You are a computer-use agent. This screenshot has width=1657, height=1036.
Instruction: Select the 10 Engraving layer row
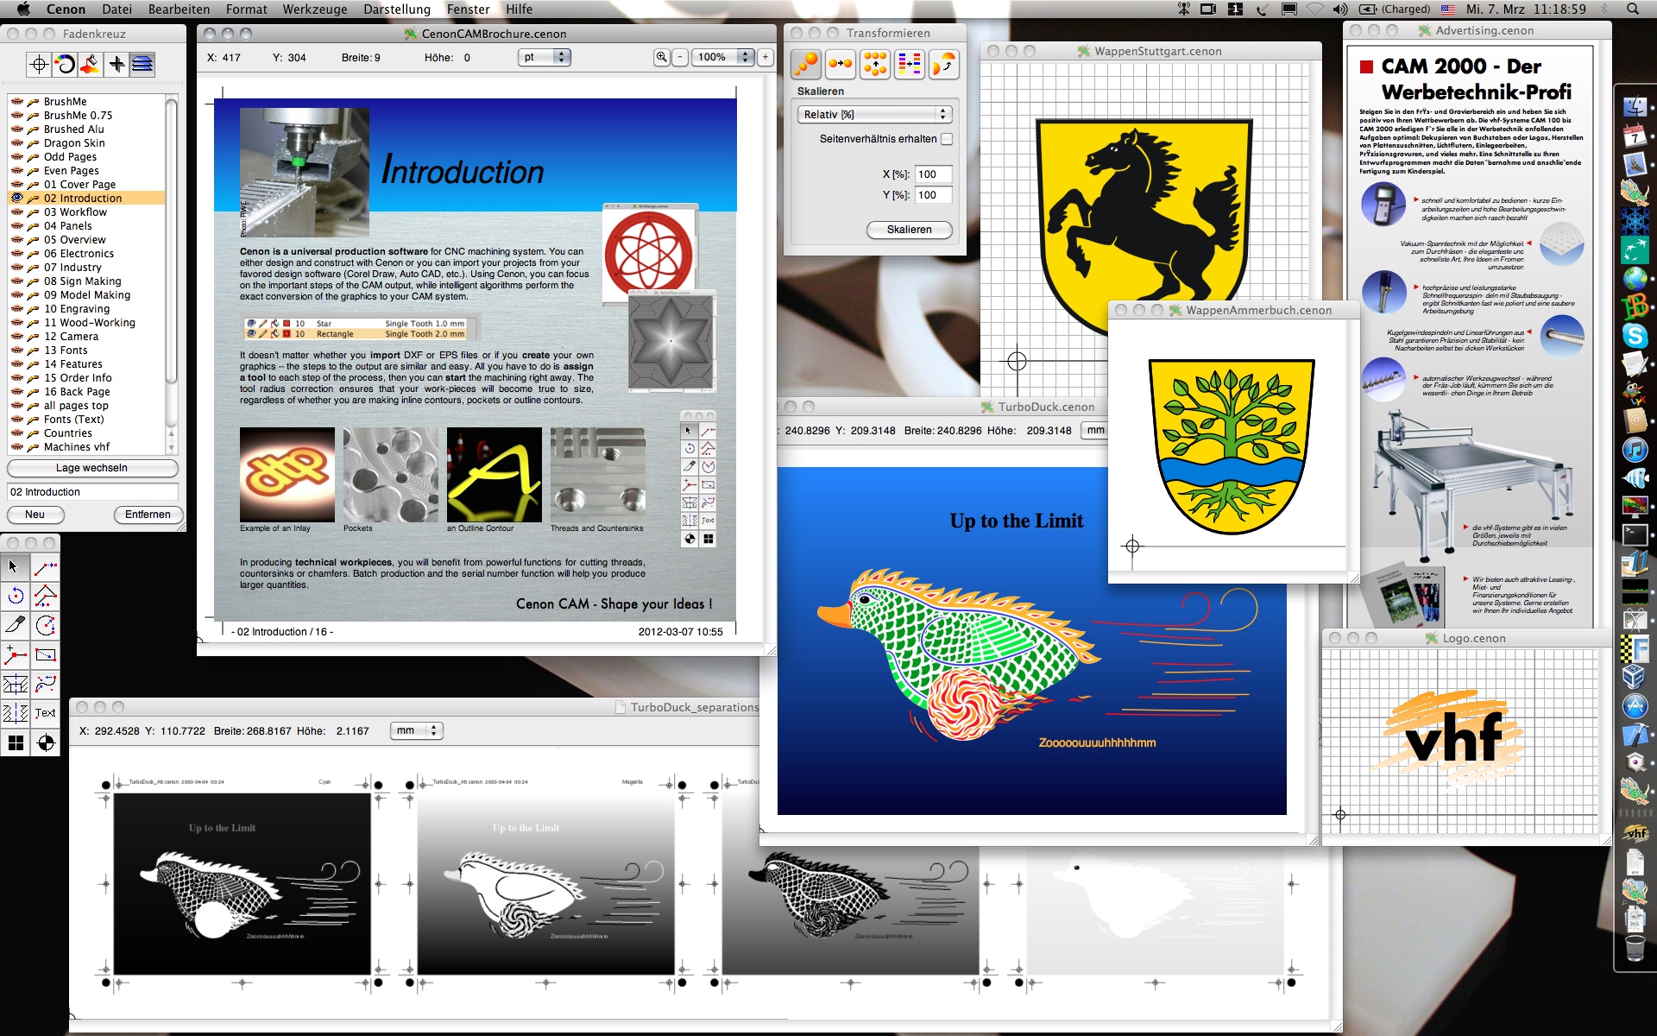click(86, 308)
